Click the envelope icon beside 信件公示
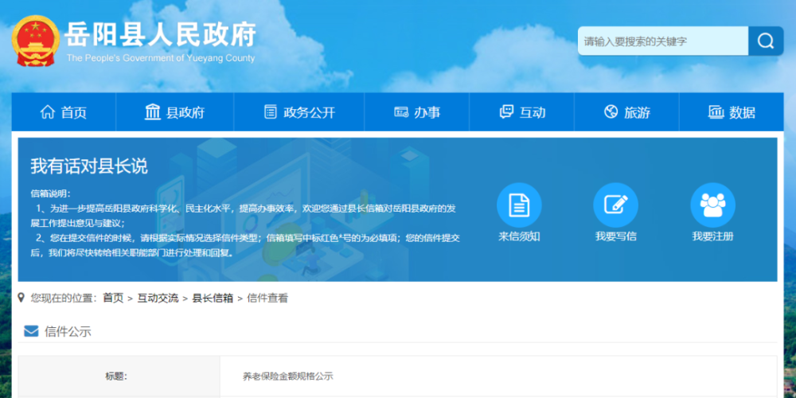The width and height of the screenshot is (796, 398). point(31,331)
